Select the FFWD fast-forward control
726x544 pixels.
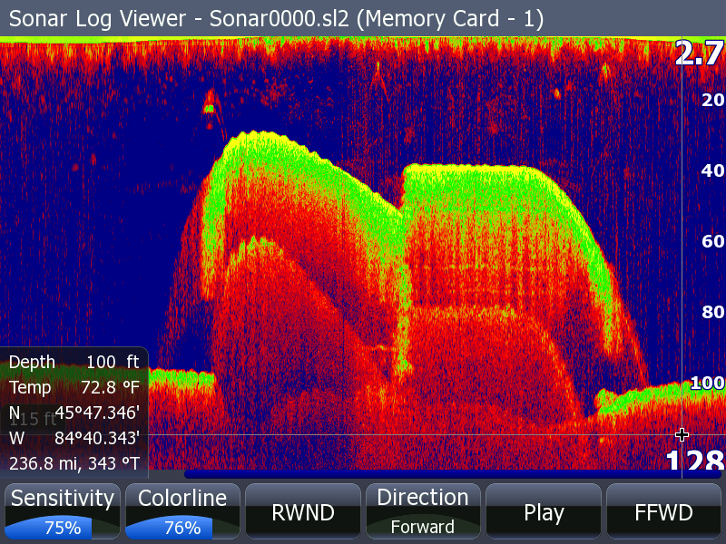click(x=664, y=512)
